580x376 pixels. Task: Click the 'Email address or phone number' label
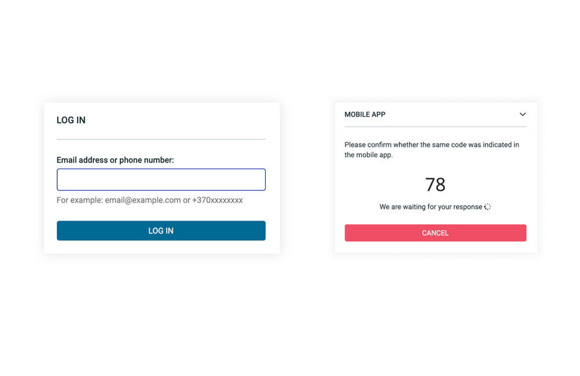pos(115,160)
